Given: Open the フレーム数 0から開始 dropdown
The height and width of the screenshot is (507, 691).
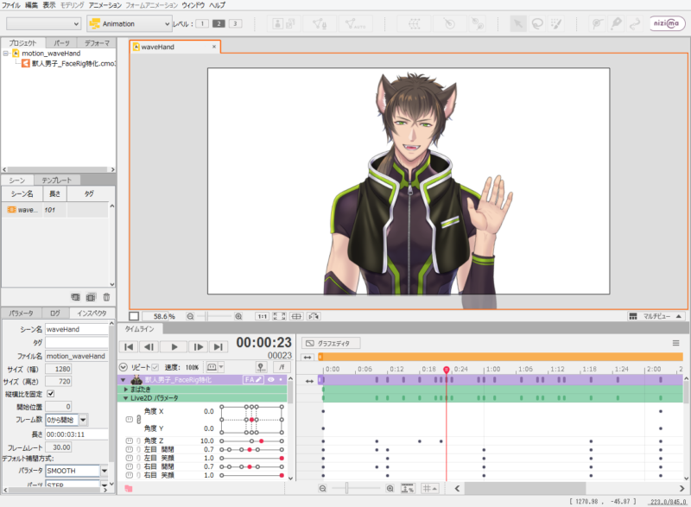Looking at the screenshot, I should click(x=83, y=421).
